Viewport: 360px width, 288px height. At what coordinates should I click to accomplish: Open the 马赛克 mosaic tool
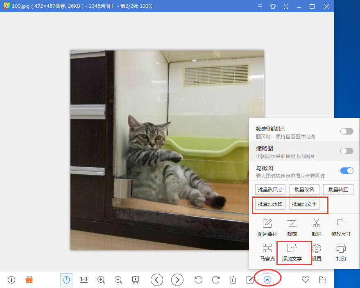pos(267,253)
